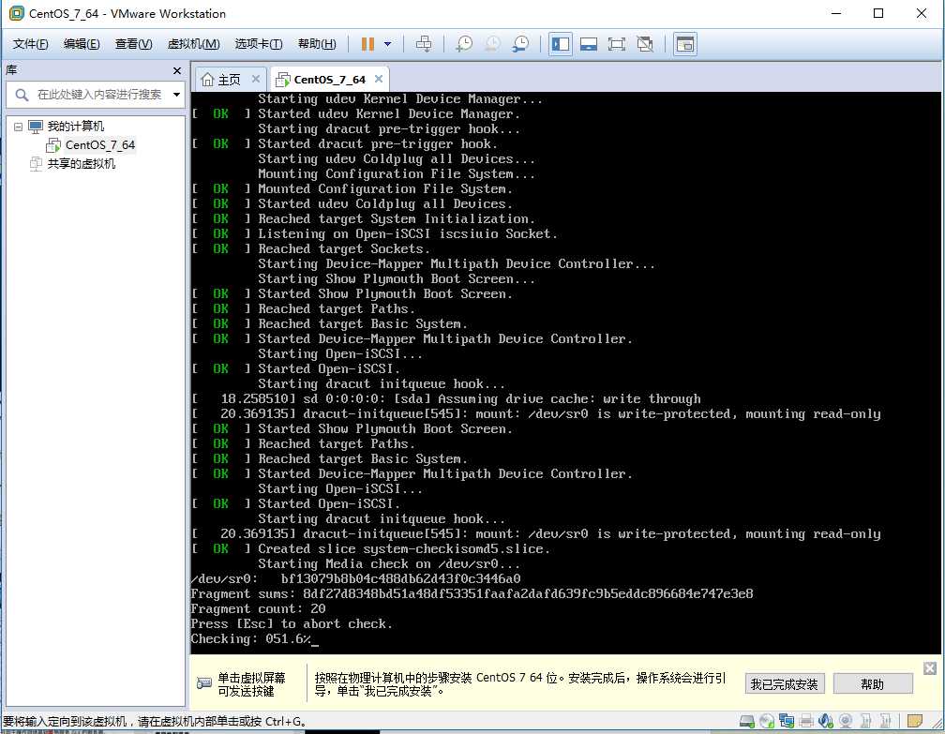
Task: Select 我的计算机 in the library tree
Action: pos(75,127)
